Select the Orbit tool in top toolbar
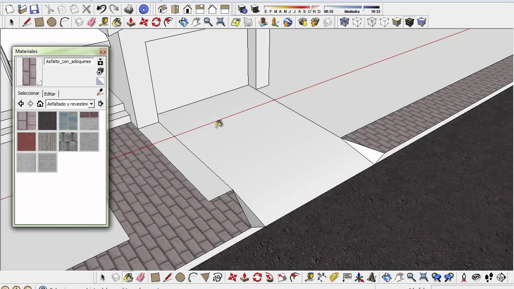This screenshot has width=514, height=289. [x=183, y=22]
